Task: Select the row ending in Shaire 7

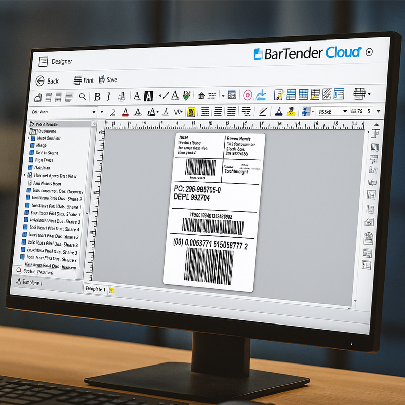Action: [53, 214]
